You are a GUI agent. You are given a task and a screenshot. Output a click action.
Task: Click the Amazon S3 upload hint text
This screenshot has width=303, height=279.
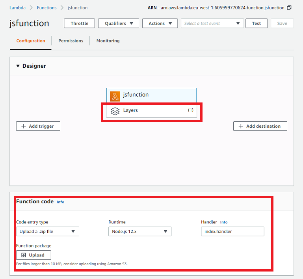[72, 264]
